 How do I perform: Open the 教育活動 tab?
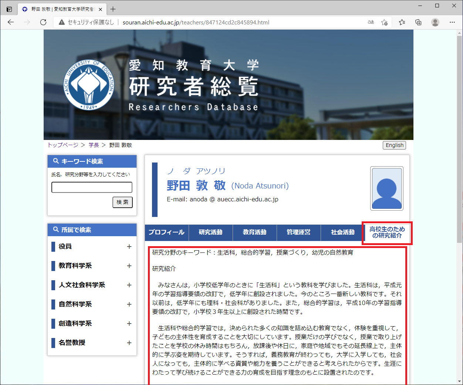pyautogui.click(x=255, y=232)
